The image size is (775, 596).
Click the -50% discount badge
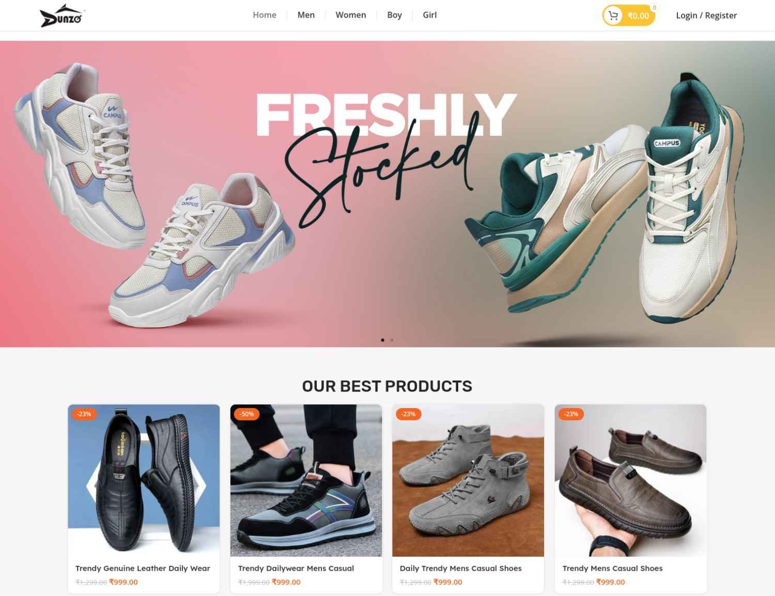246,414
